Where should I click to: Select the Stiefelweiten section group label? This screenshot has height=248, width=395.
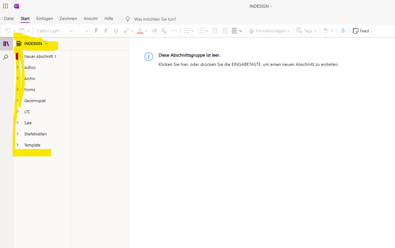(x=35, y=134)
